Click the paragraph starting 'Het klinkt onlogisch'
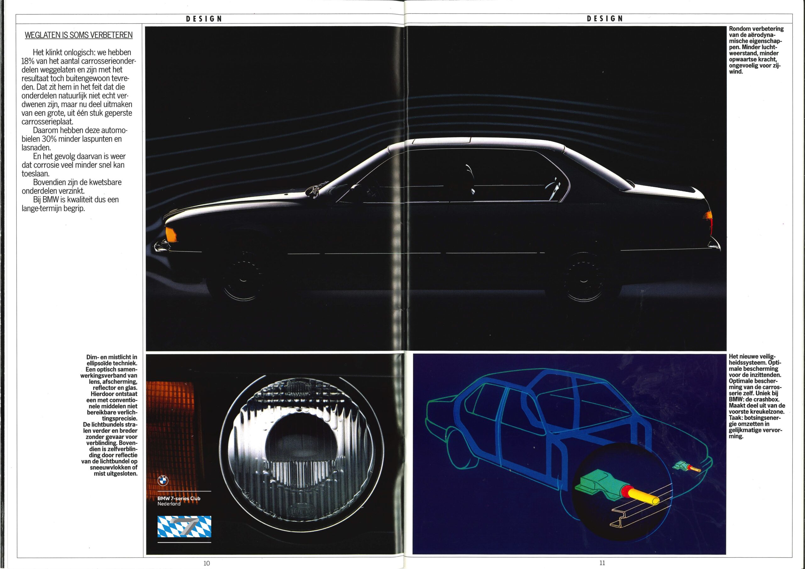The width and height of the screenshot is (805, 569). (79, 87)
